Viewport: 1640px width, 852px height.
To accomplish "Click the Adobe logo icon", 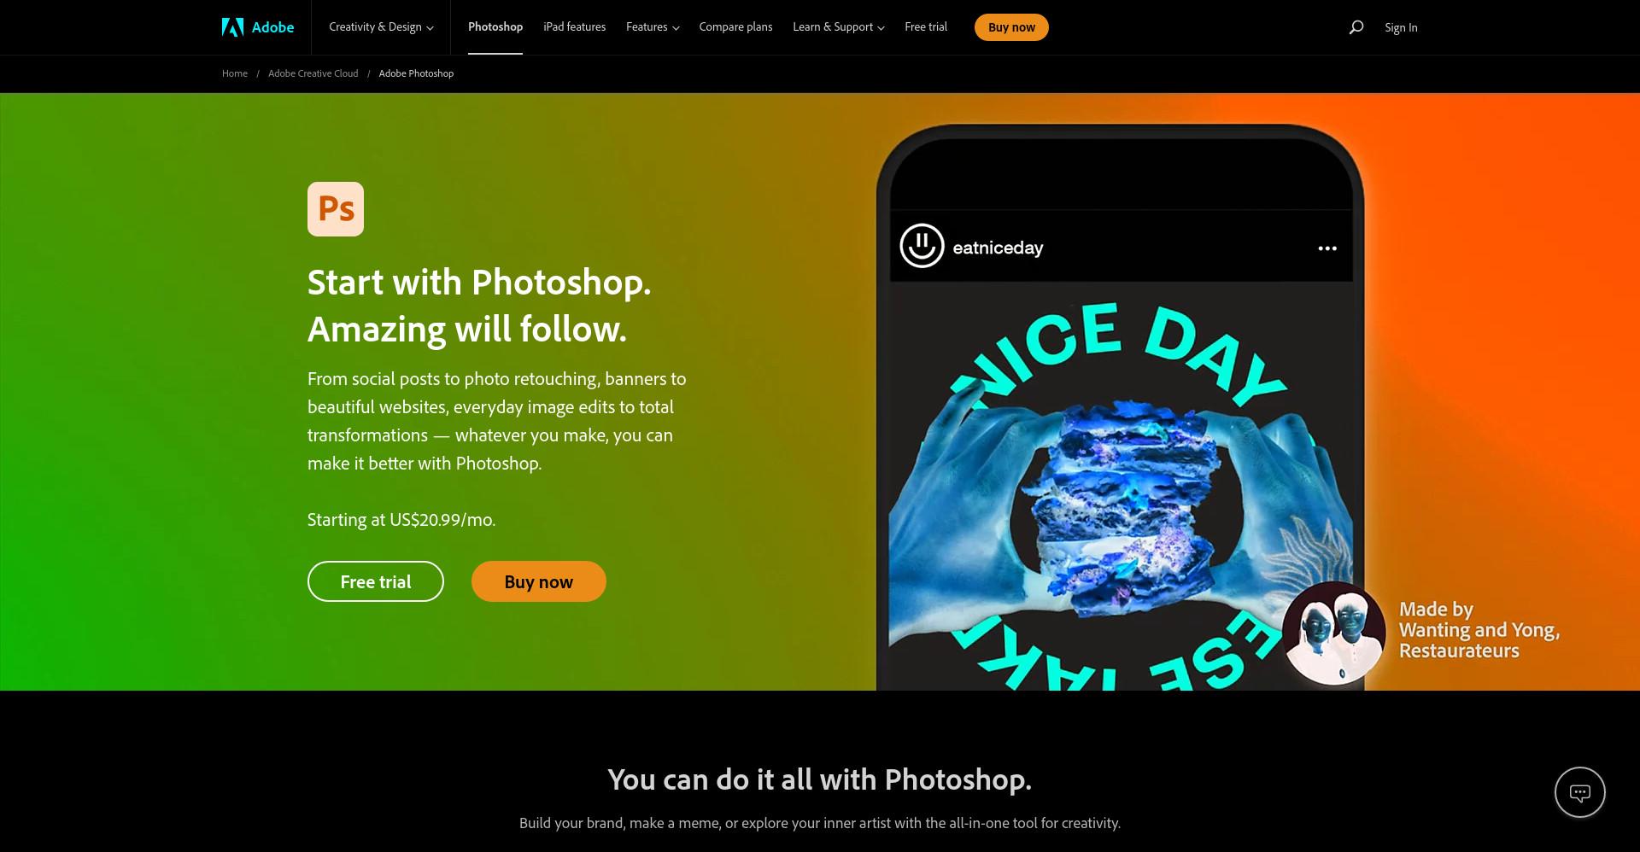I will [232, 27].
